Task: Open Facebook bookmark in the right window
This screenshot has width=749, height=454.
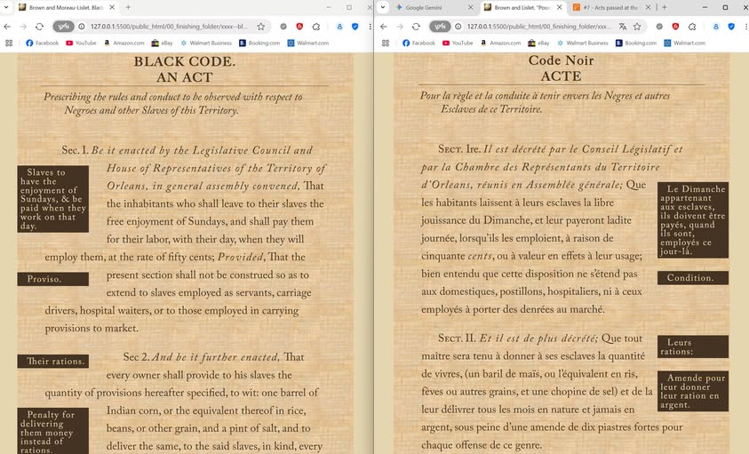Action: [418, 43]
